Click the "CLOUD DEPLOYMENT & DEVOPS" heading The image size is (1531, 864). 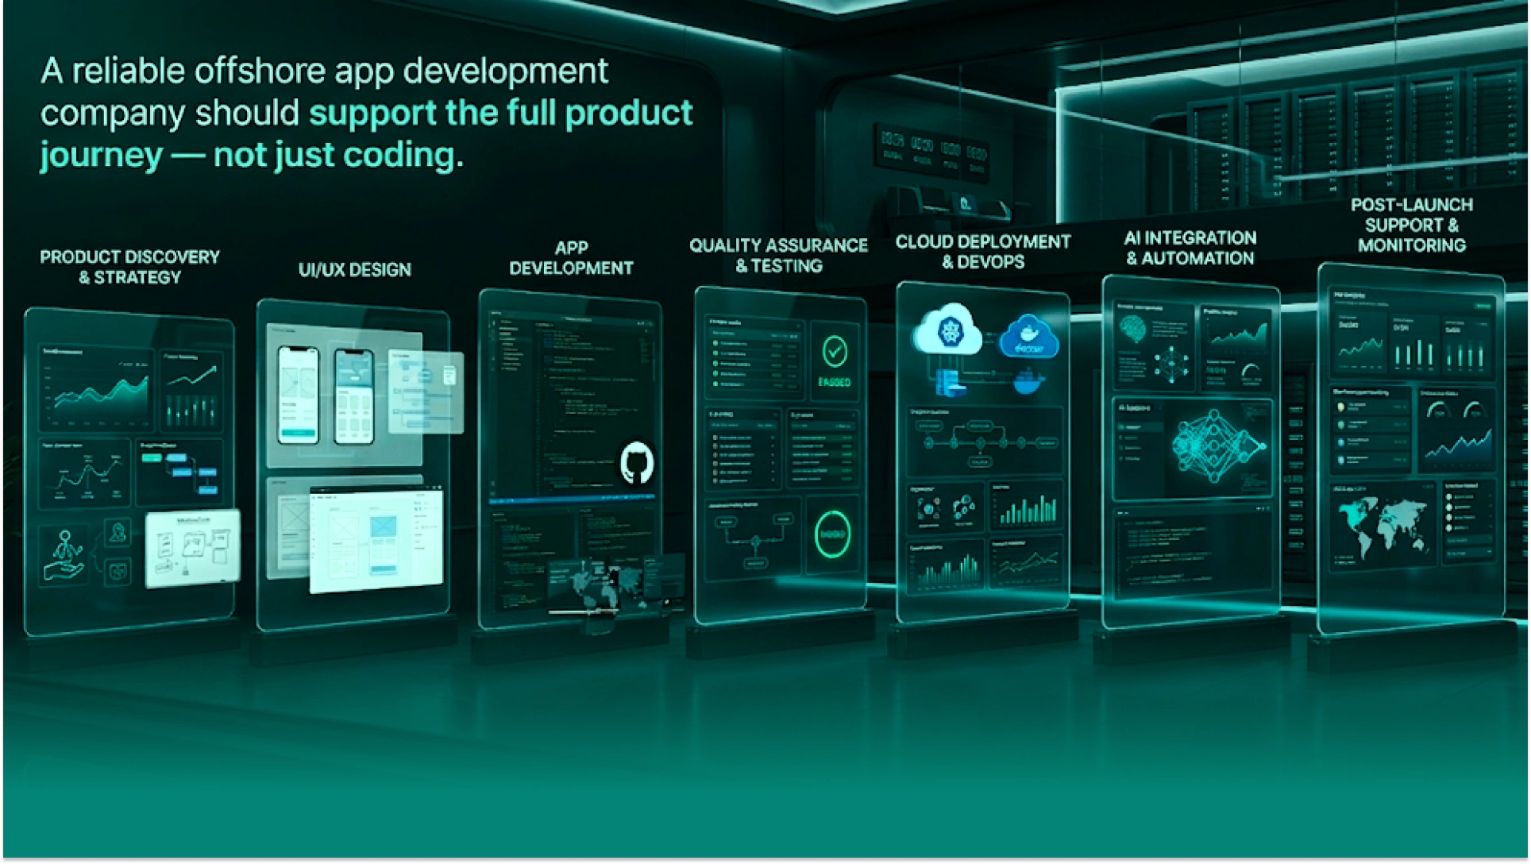point(983,251)
